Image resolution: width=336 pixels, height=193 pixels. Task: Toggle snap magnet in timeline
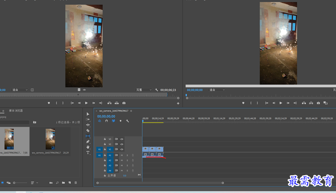(106, 121)
